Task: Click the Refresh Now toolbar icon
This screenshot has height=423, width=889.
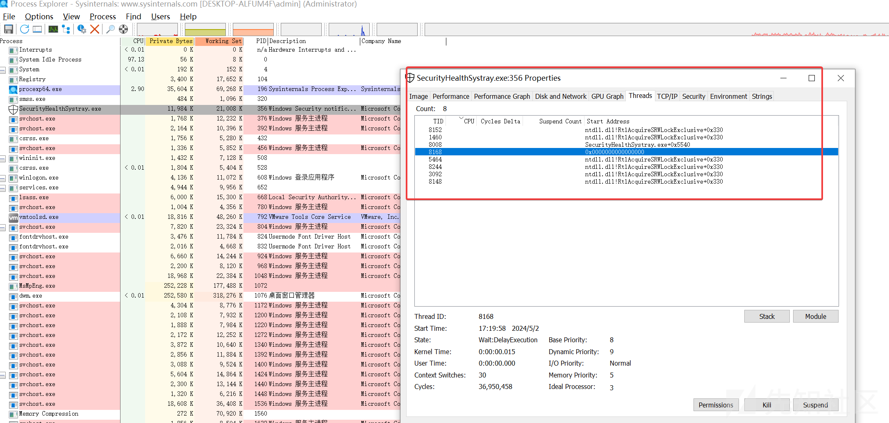Action: coord(24,29)
